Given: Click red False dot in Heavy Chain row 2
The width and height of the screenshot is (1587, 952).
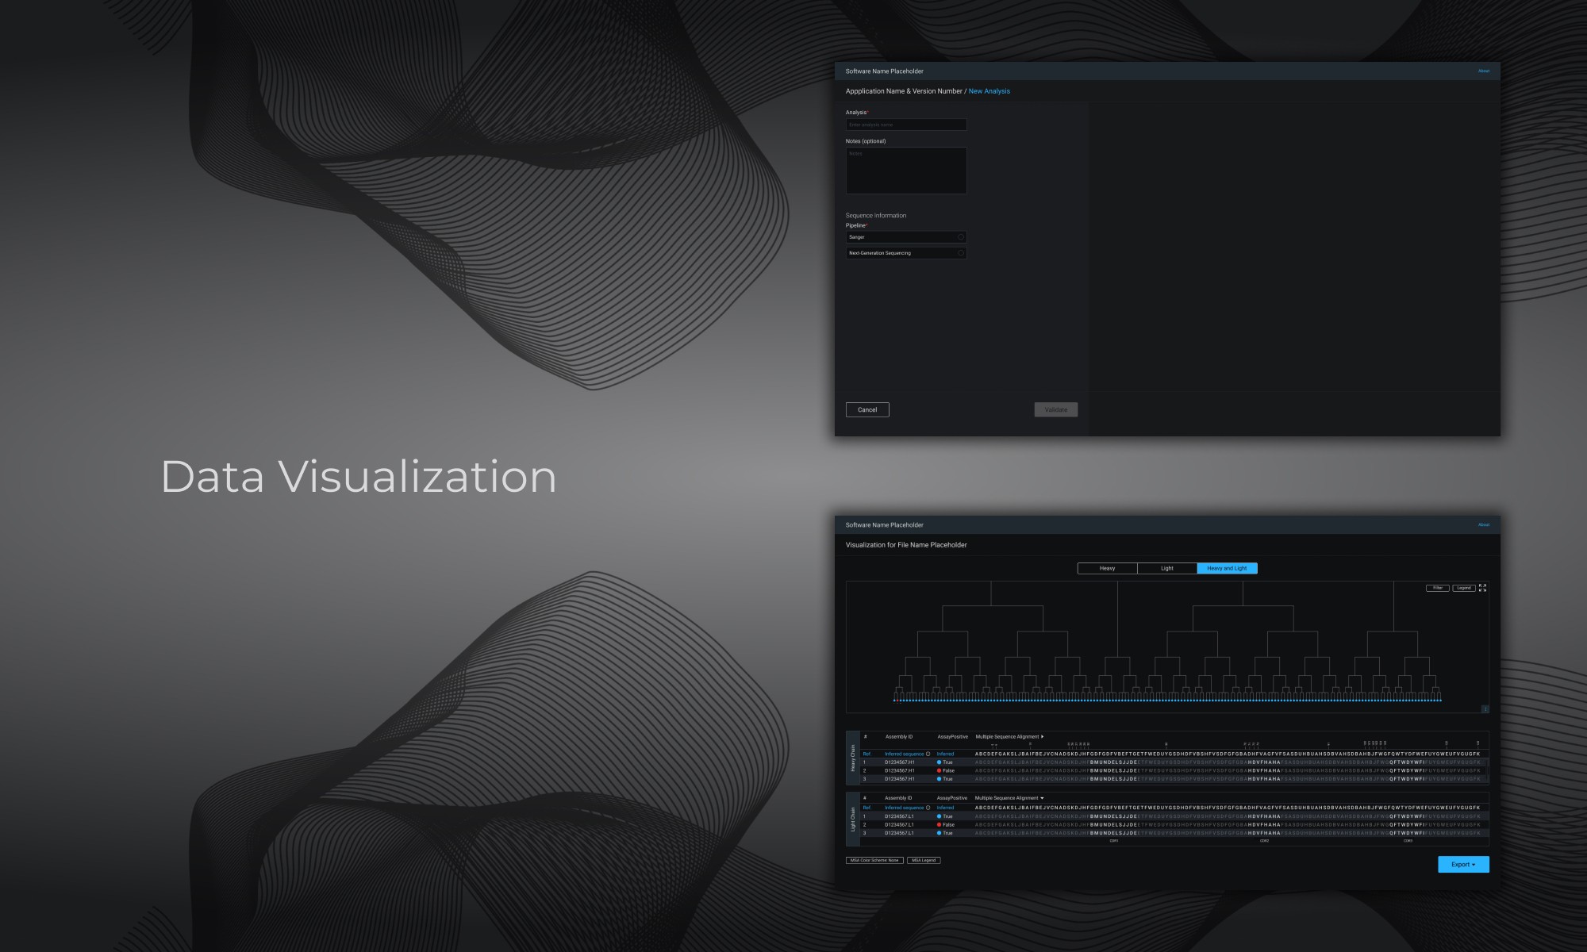Looking at the screenshot, I should 940,771.
